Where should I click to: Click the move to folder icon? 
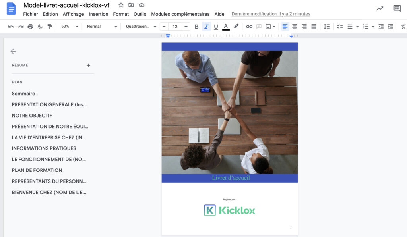[131, 5]
